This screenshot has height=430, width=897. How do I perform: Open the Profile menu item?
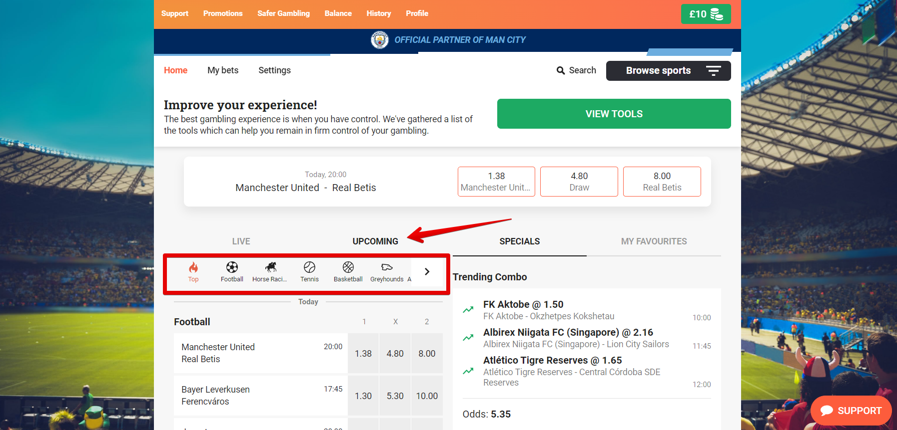pyautogui.click(x=417, y=13)
